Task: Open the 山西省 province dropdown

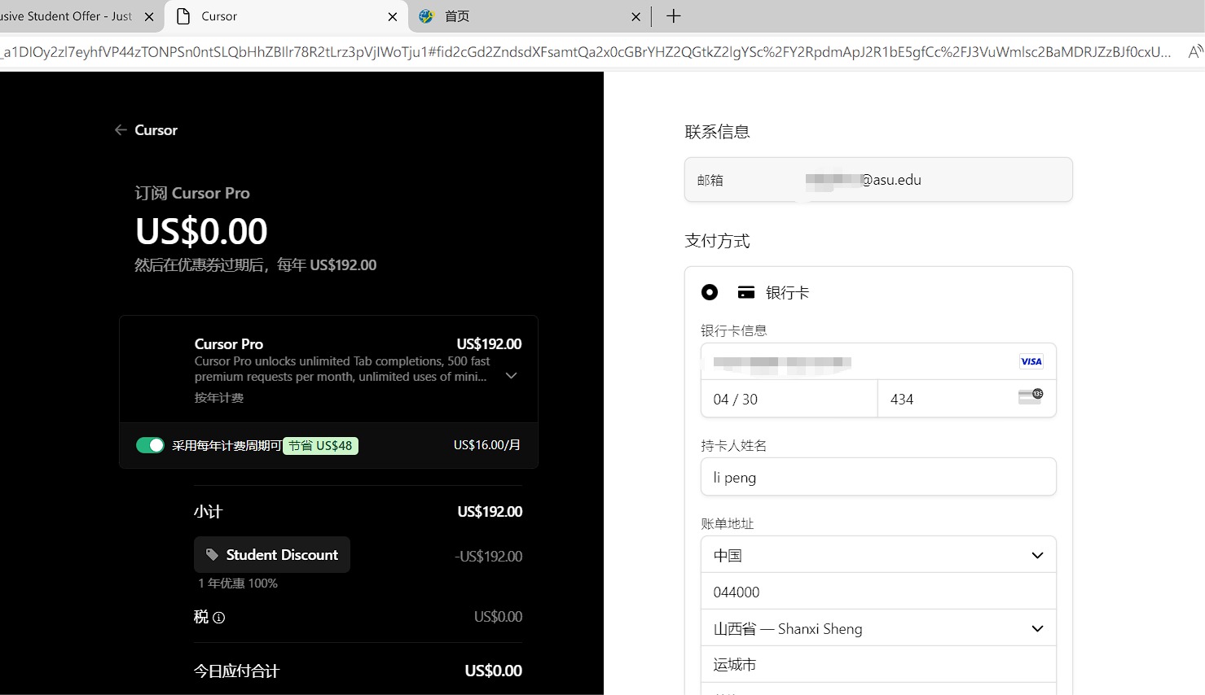Action: coord(877,628)
